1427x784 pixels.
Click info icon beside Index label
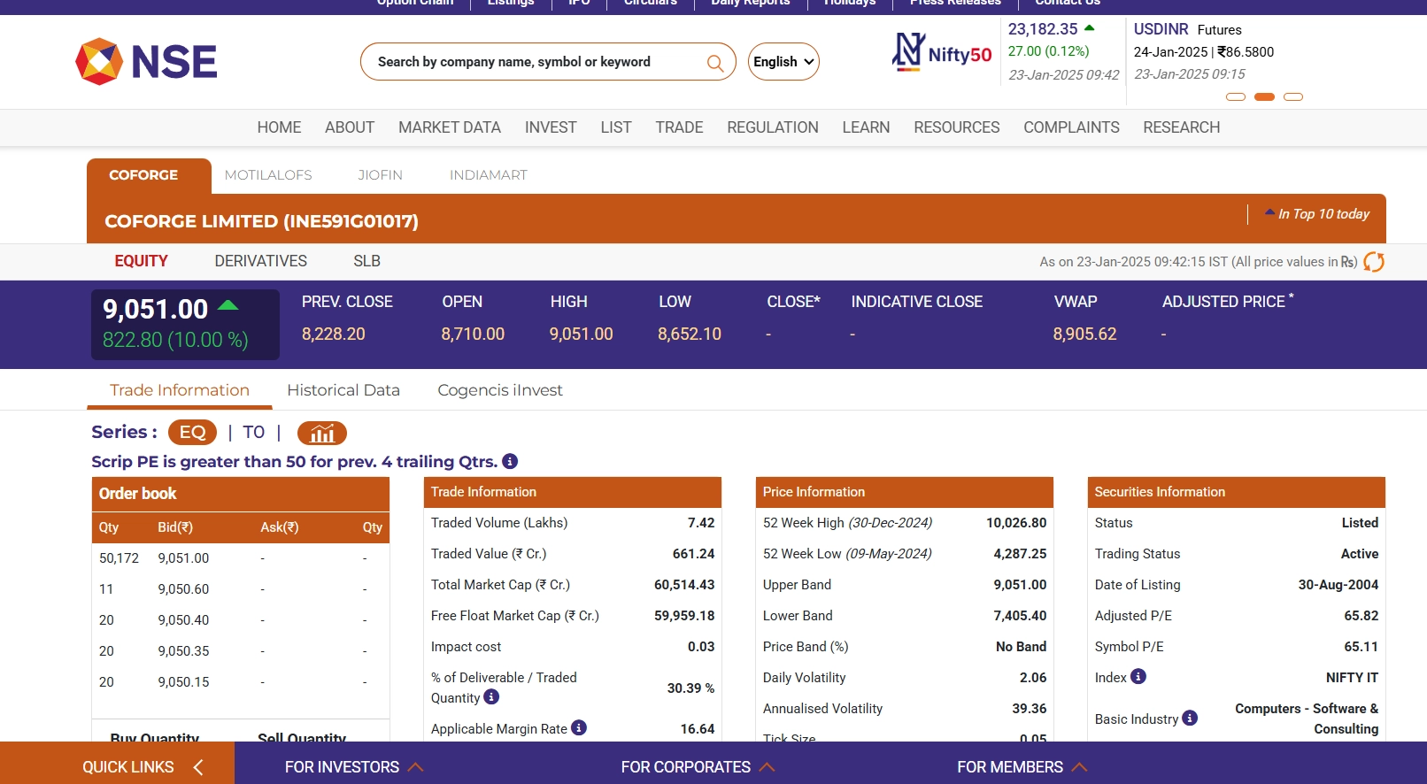pos(1138,676)
